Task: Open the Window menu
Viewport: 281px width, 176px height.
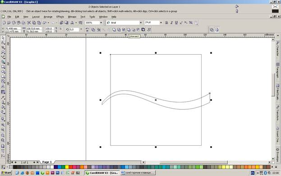Action: (x=103, y=17)
